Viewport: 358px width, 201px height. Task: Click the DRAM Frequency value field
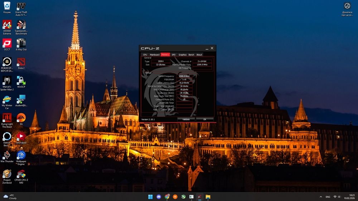tap(184, 76)
